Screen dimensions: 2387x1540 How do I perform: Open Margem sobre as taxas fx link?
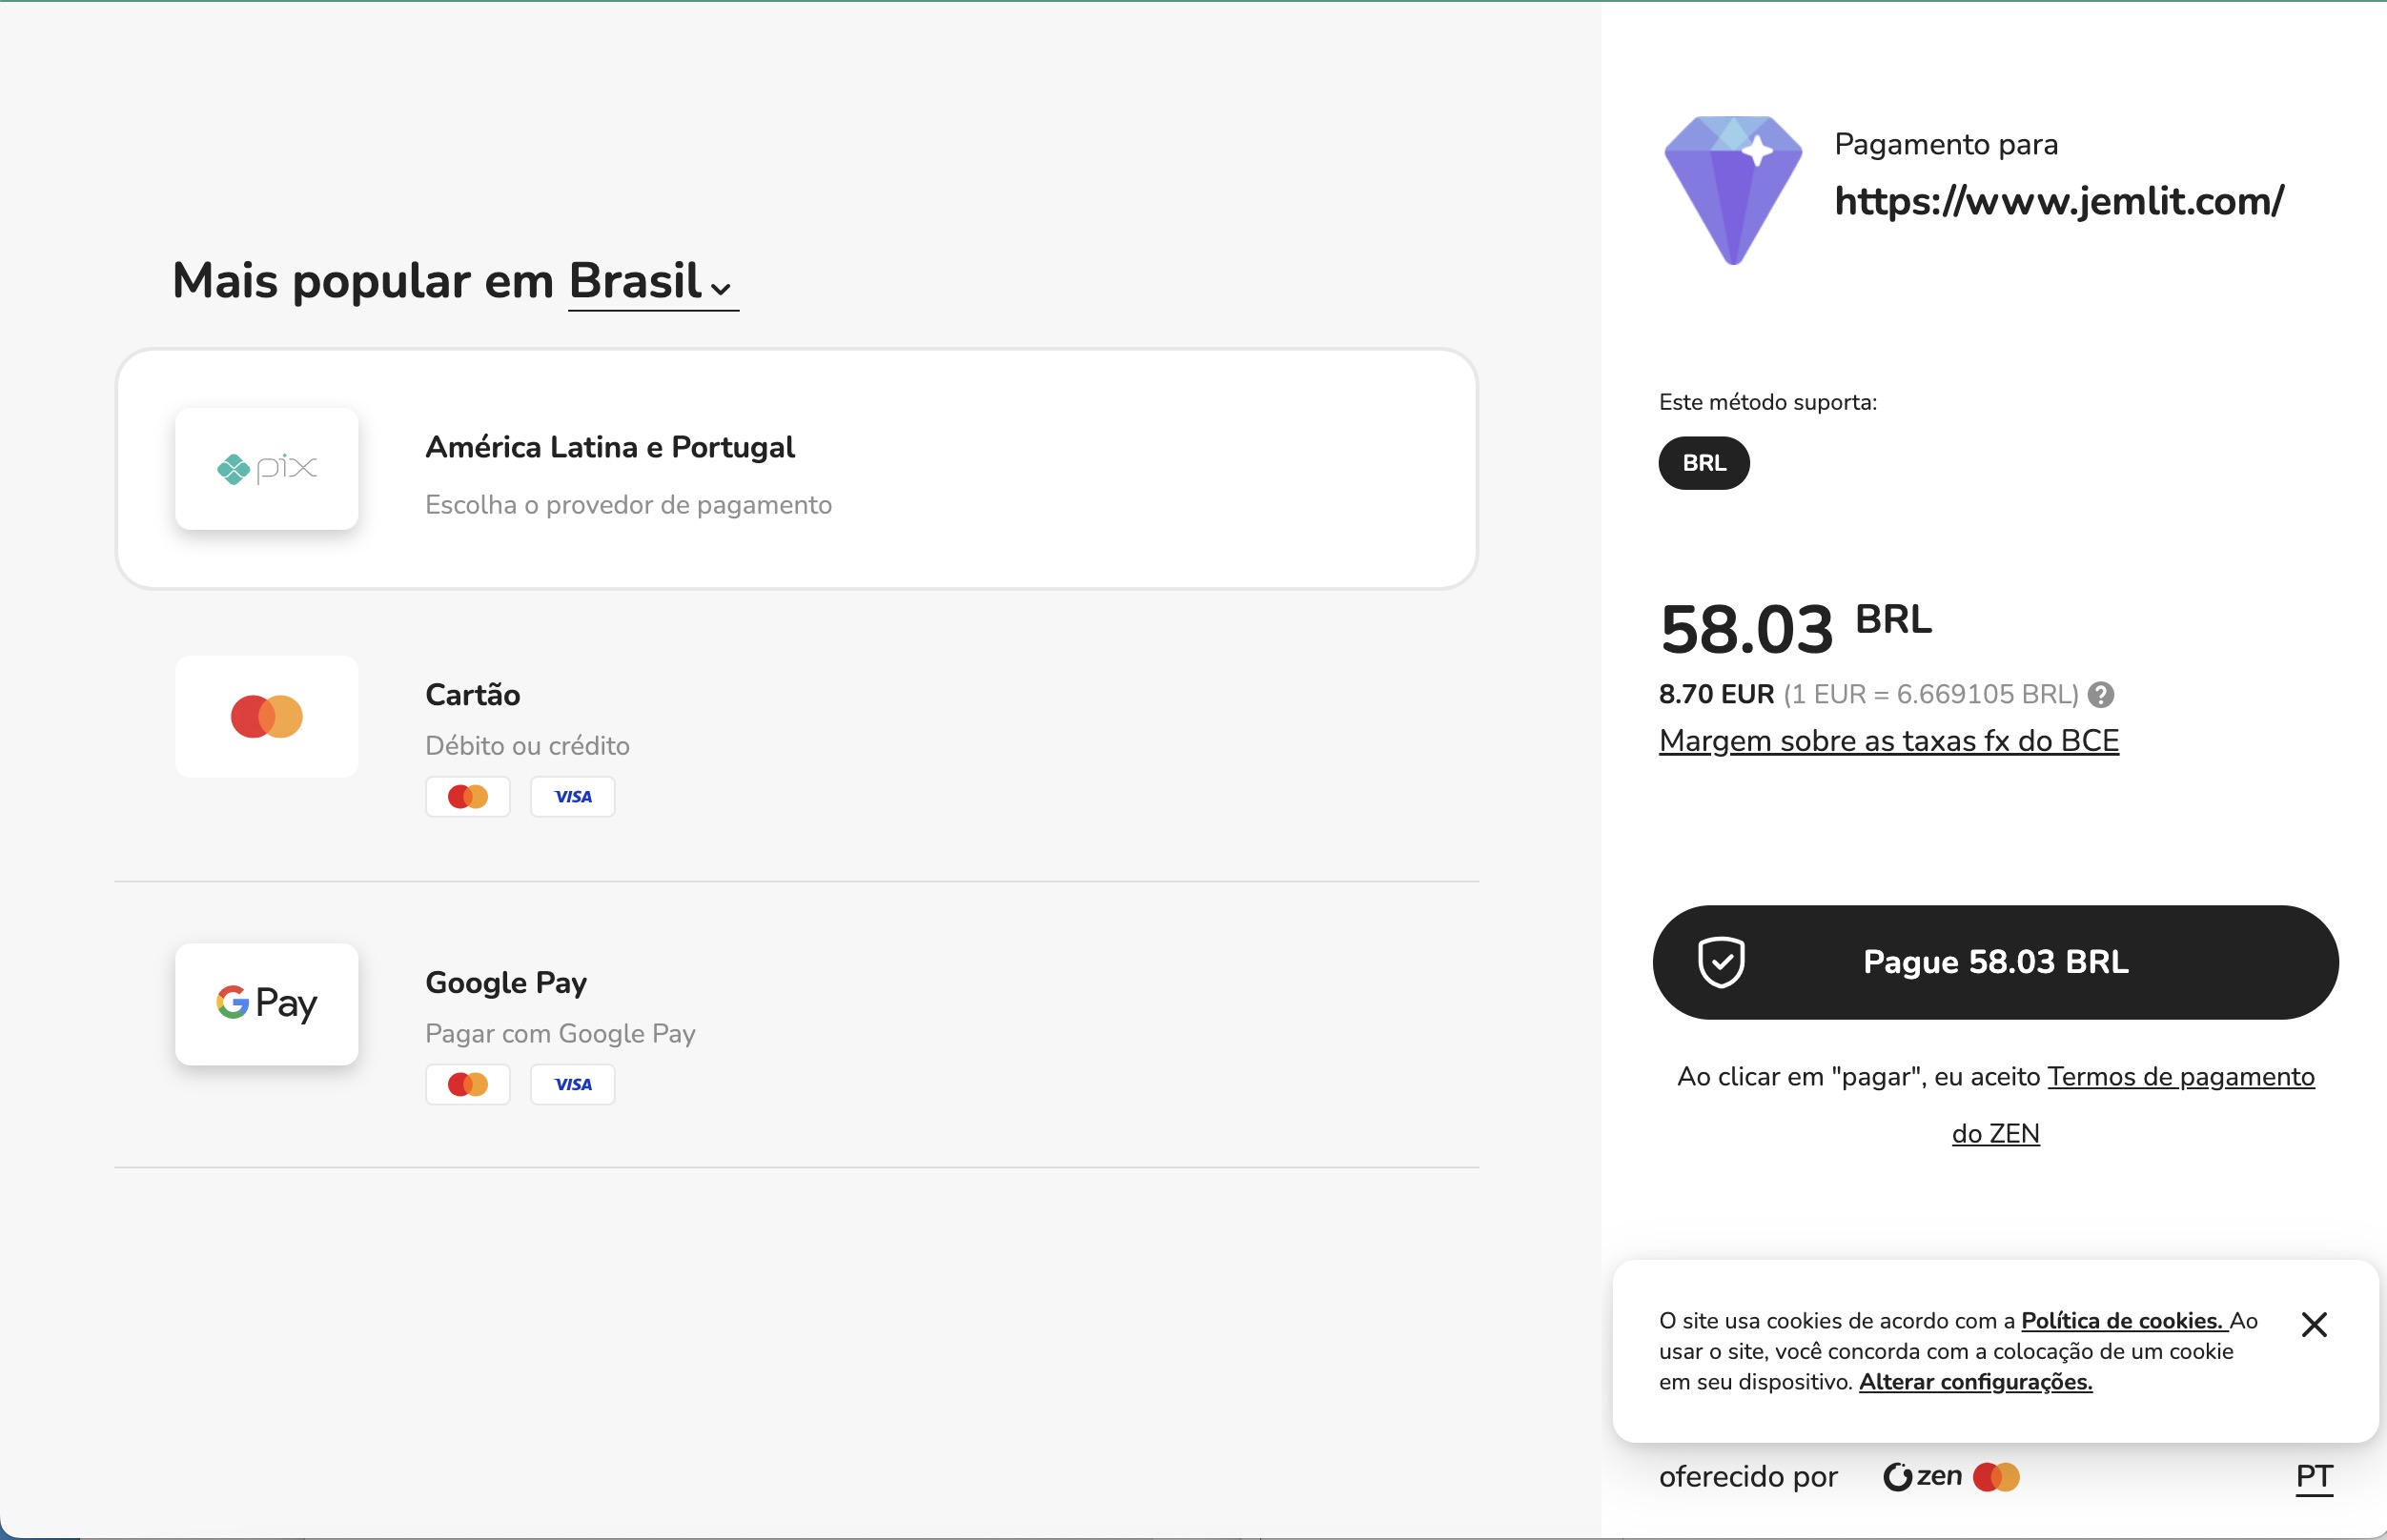1888,741
